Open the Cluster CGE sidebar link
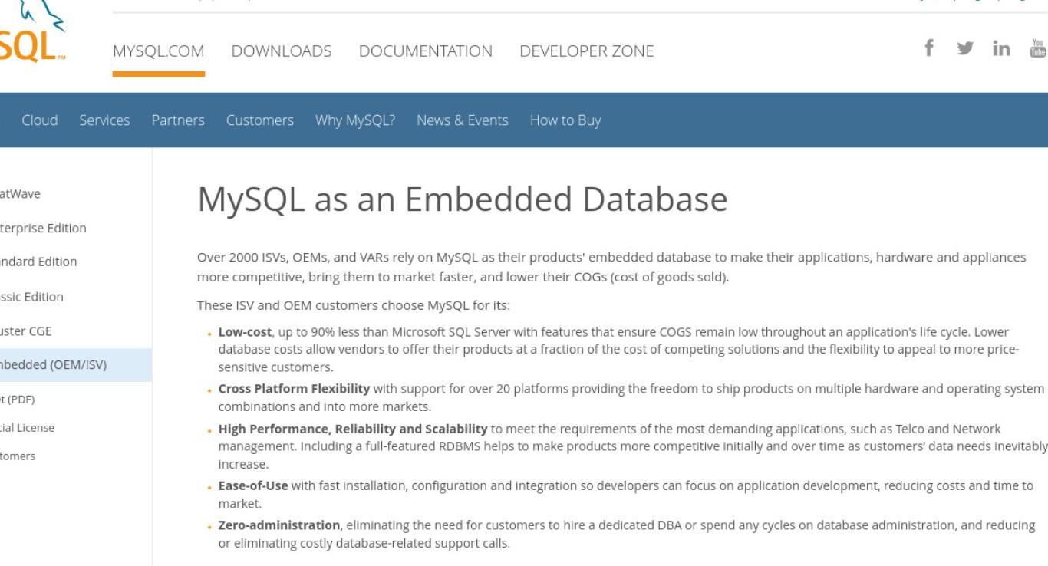This screenshot has width=1048, height=566. 26,331
